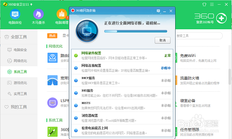The width and height of the screenshot is (232, 139).
Task: Click the question icon beside HOSTS
Action: click(x=76, y=106)
